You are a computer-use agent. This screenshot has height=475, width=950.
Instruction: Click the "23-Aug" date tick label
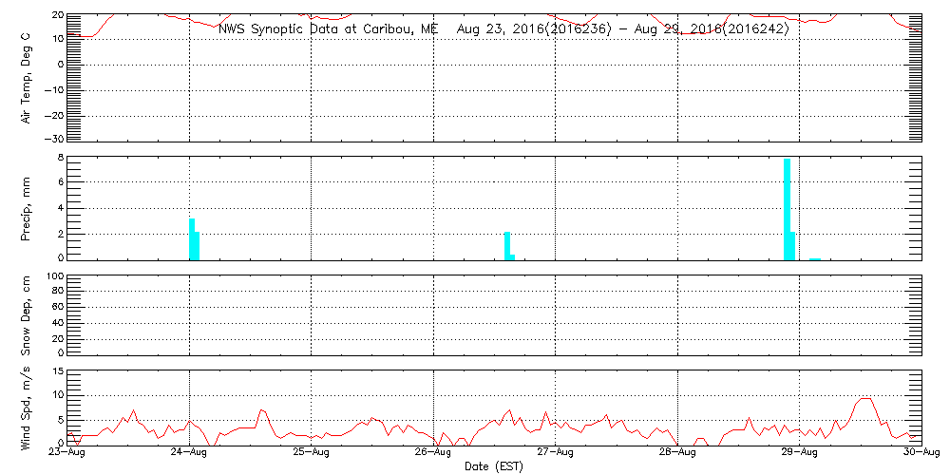[x=67, y=453]
